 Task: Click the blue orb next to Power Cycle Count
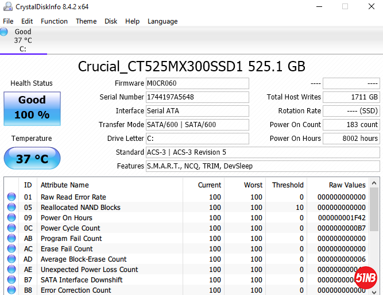coord(11,228)
